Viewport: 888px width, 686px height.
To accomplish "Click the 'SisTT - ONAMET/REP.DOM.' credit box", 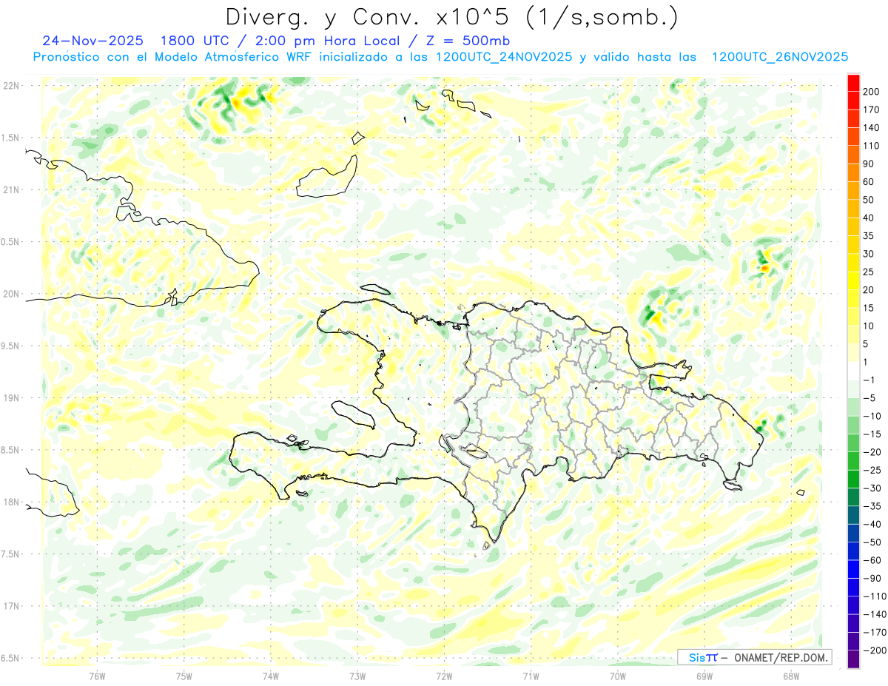I will pos(755,657).
